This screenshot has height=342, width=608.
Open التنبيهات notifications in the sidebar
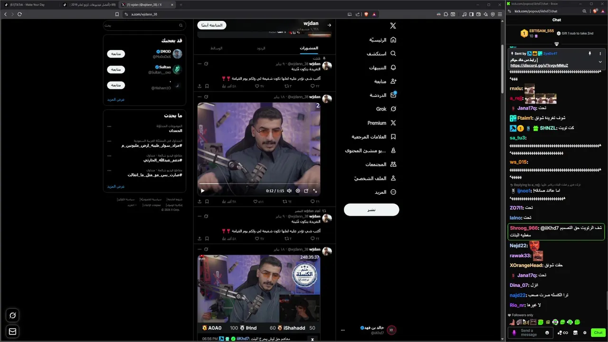pos(383,67)
